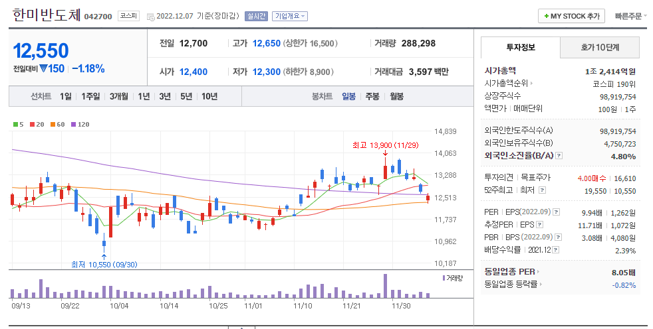Switch to the 호가10단계 tab
The image size is (653, 329).
(x=600, y=47)
